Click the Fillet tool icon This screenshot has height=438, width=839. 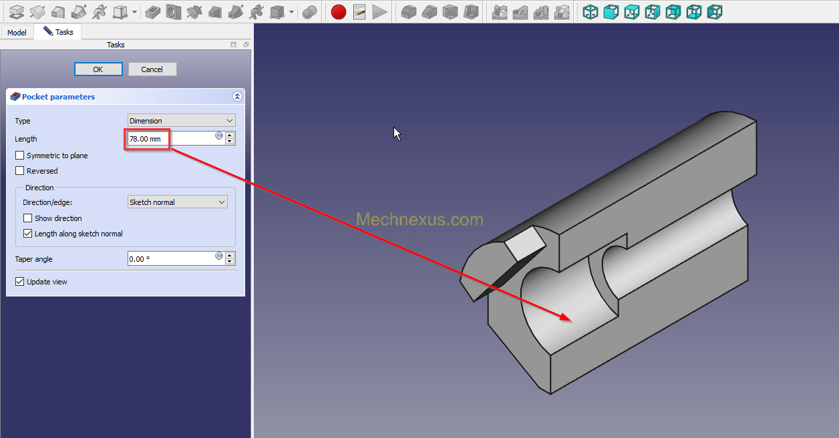[x=409, y=11]
